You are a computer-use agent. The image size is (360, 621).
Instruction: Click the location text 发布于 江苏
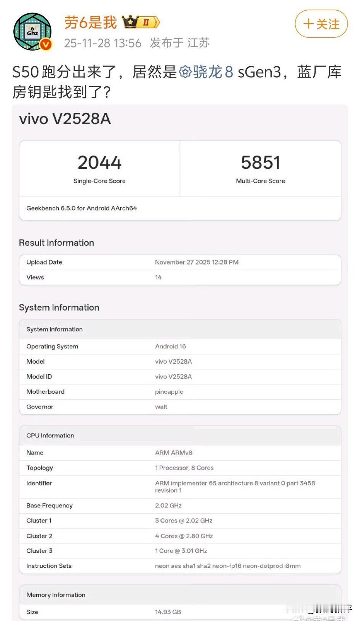(180, 43)
